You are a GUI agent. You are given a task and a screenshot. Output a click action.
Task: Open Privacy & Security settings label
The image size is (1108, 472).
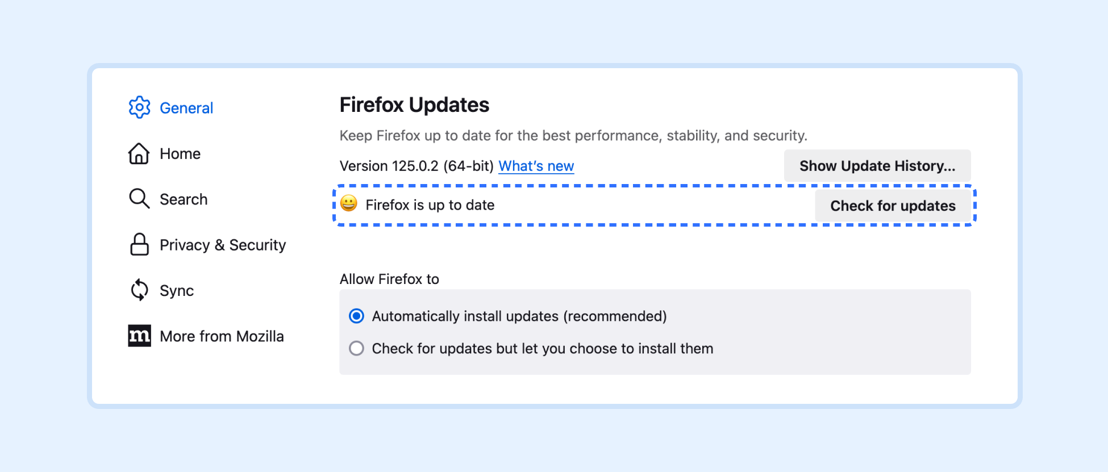(223, 245)
